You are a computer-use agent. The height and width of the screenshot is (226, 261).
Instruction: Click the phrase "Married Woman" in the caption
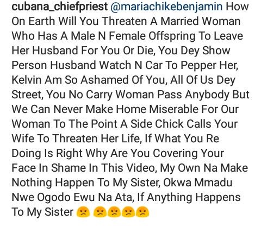(x=201, y=21)
